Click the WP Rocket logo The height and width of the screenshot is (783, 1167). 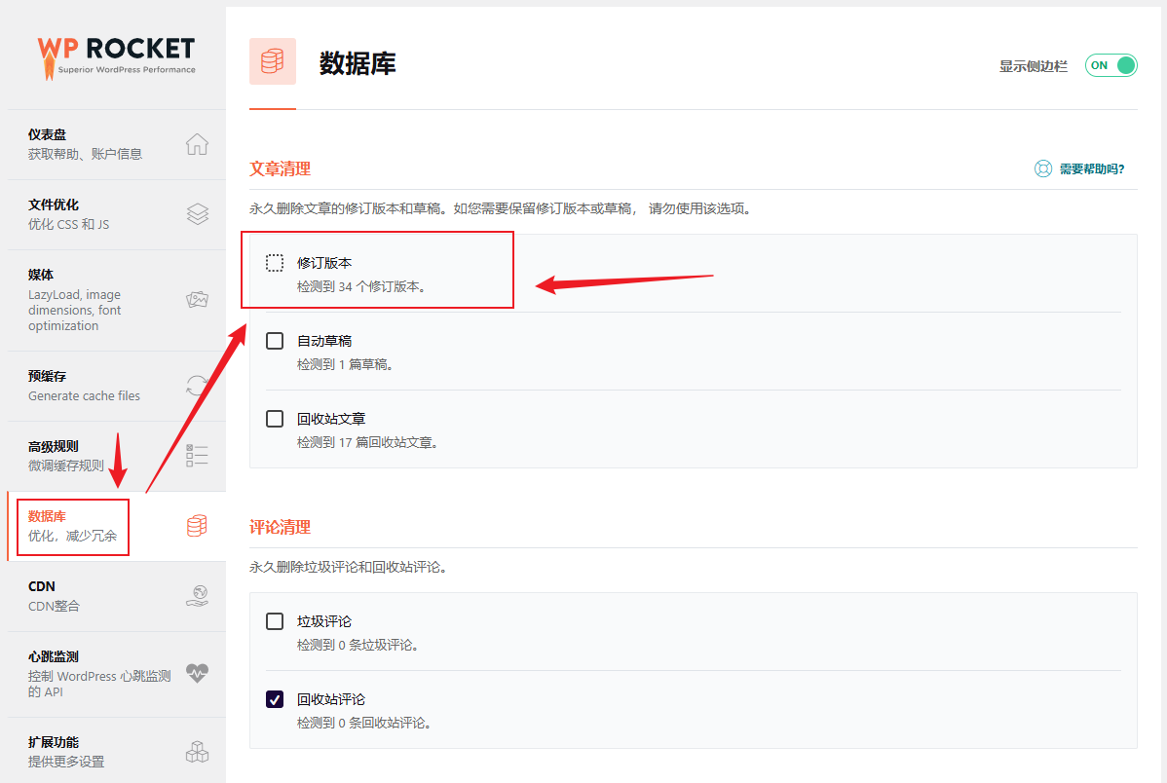click(x=116, y=56)
